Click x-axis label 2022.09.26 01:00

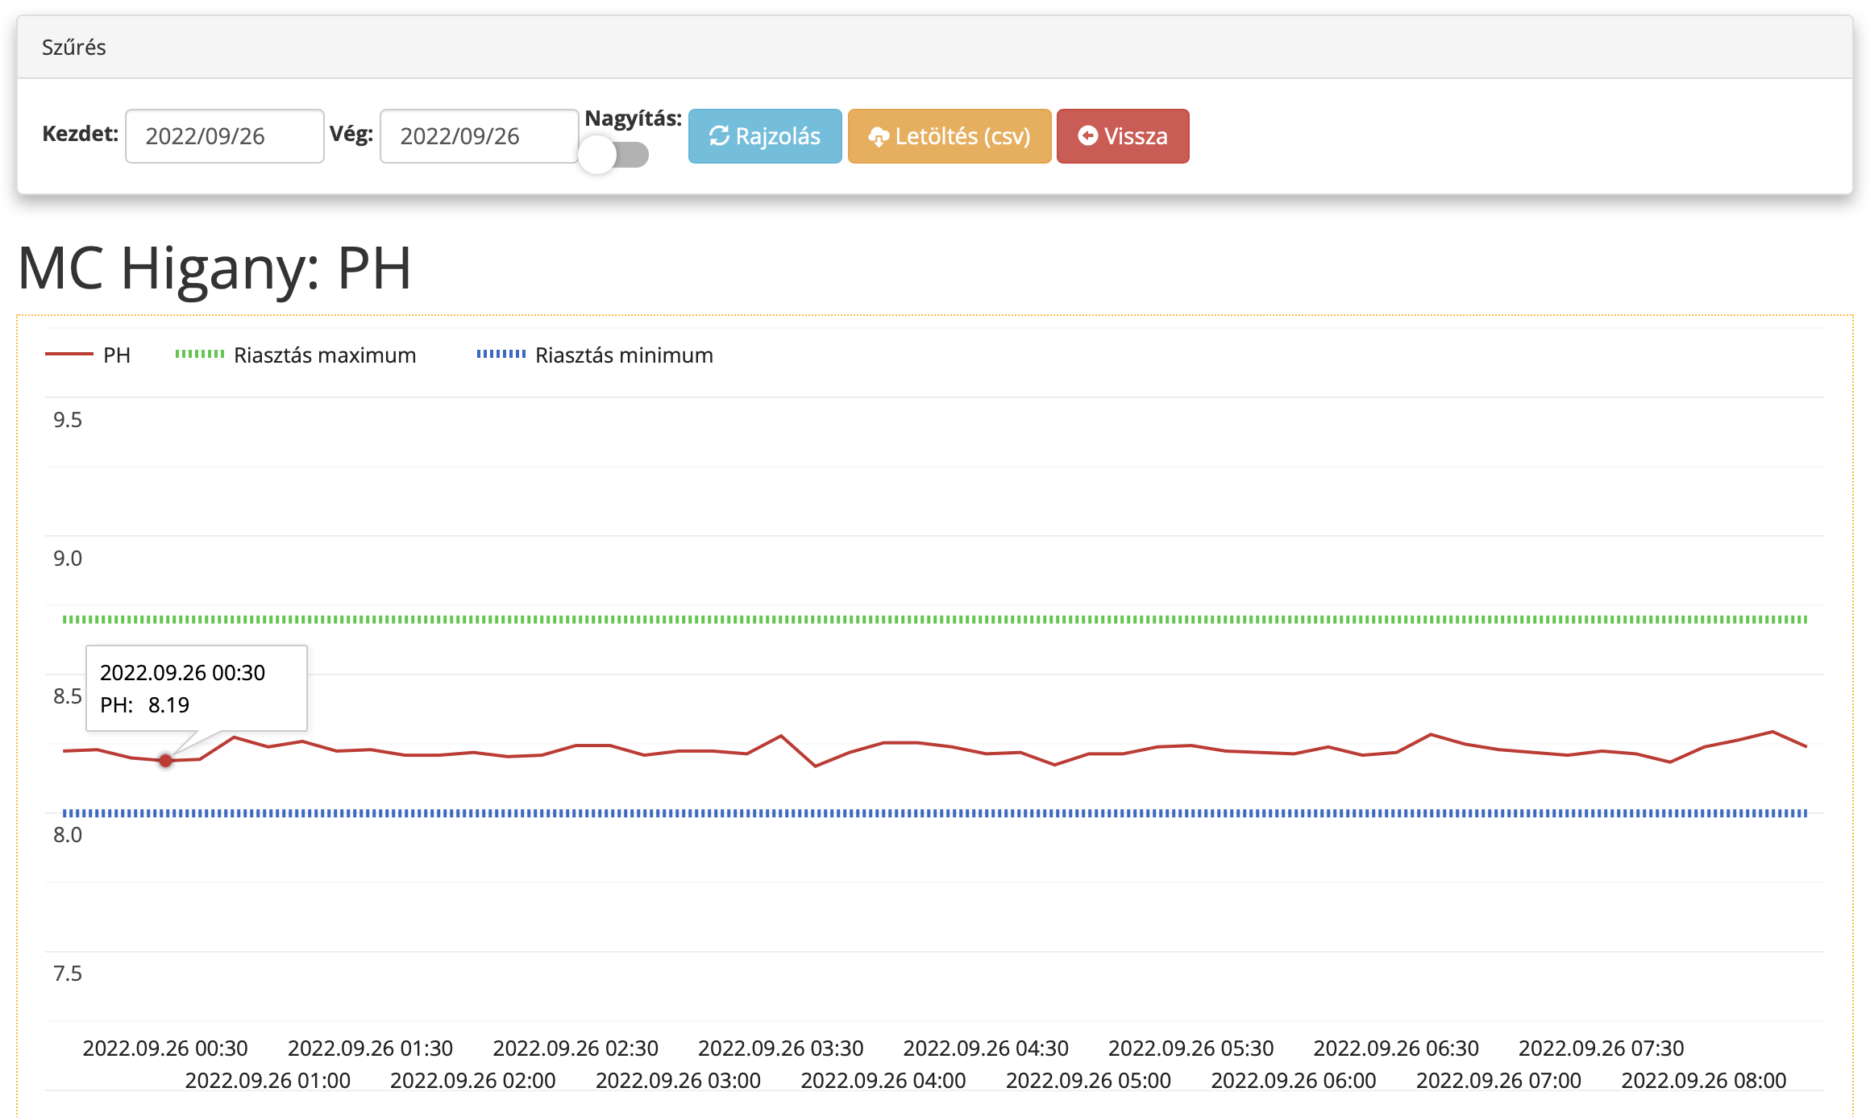click(268, 1080)
